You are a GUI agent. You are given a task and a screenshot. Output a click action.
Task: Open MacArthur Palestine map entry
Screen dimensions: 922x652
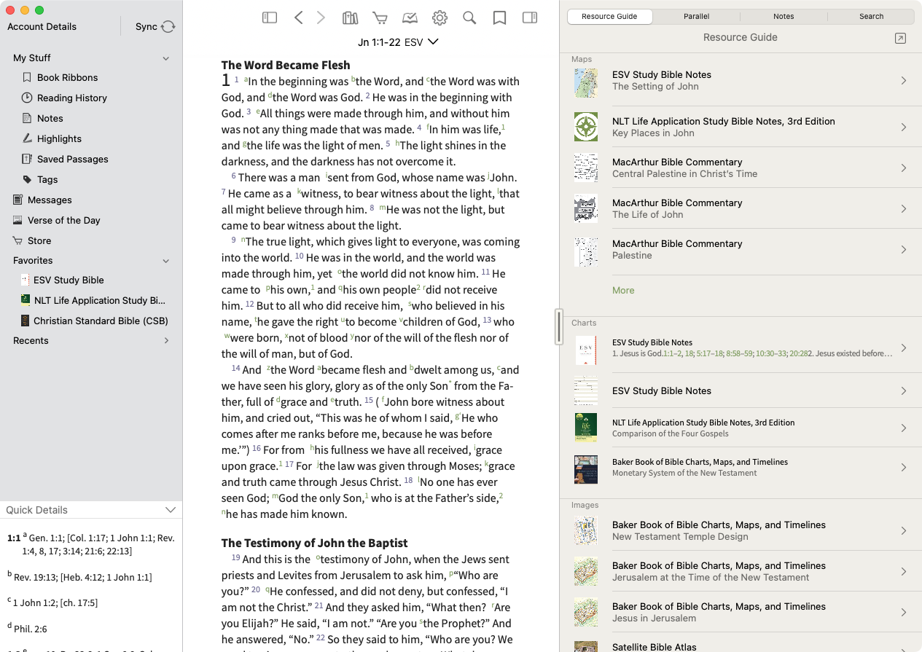(x=741, y=249)
